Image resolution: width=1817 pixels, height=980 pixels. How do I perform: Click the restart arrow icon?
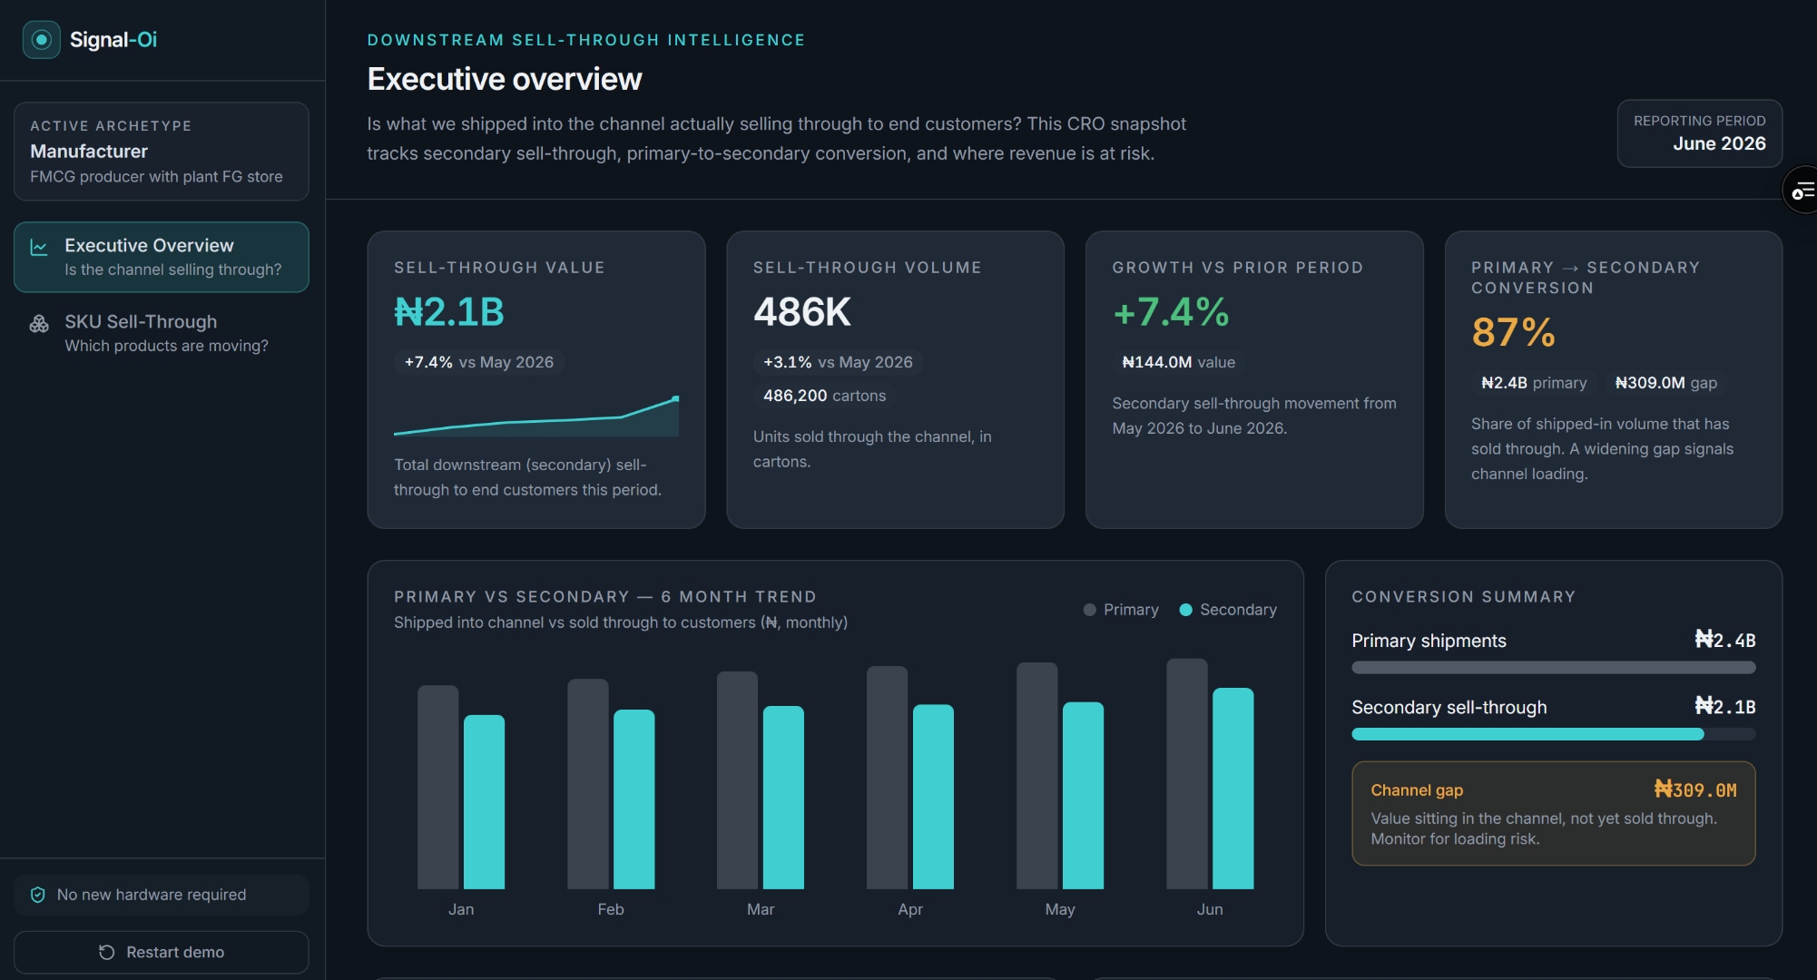coord(106,952)
